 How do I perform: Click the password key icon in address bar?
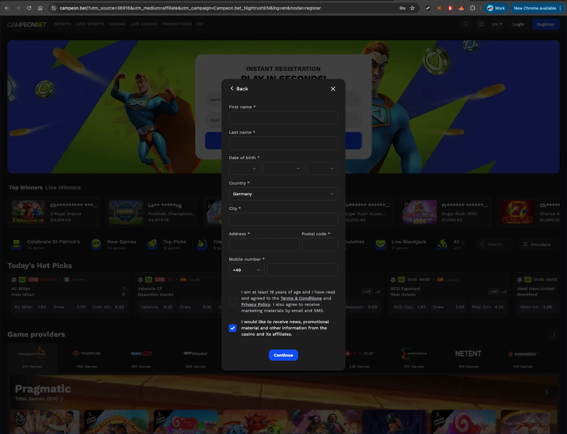(402, 8)
